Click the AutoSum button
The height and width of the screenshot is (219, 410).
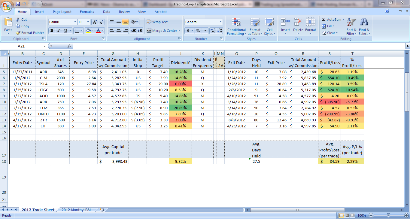tap(332, 20)
